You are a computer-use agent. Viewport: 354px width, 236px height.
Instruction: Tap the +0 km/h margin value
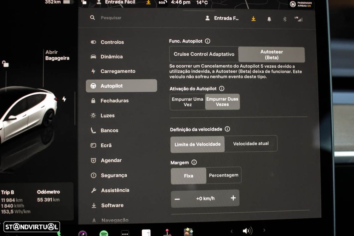point(205,198)
